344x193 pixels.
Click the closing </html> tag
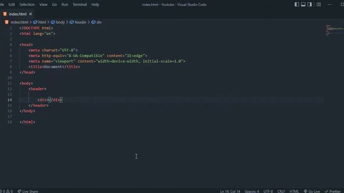[x=27, y=122]
